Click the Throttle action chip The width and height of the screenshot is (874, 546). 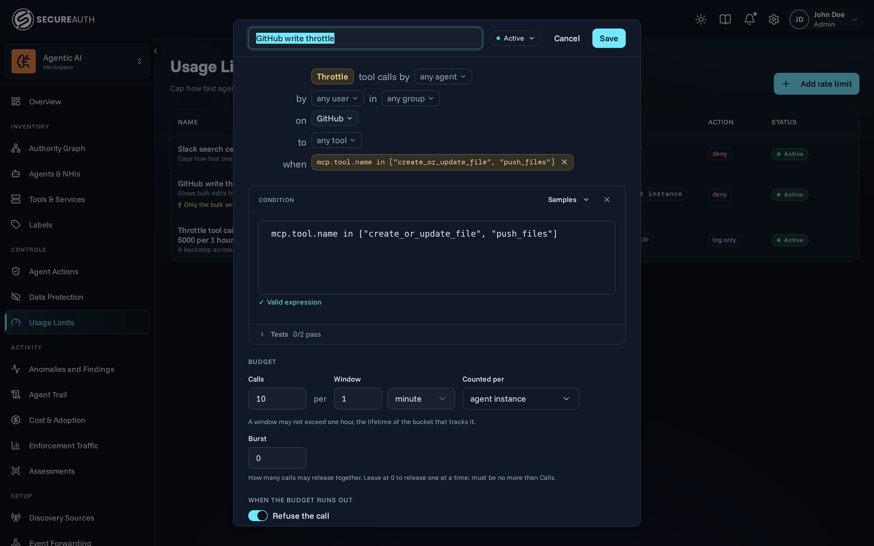[x=333, y=76]
